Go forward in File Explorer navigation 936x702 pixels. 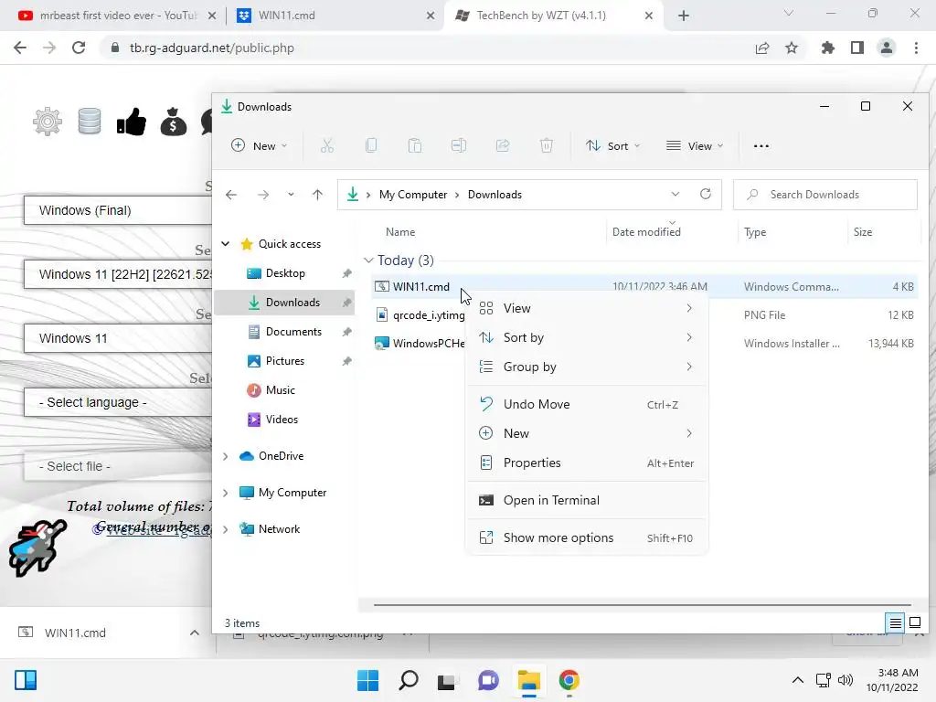click(x=262, y=195)
